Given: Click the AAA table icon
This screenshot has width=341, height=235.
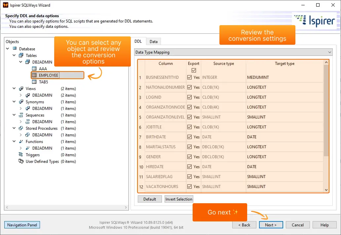Looking at the screenshot, I should (x=34, y=69).
